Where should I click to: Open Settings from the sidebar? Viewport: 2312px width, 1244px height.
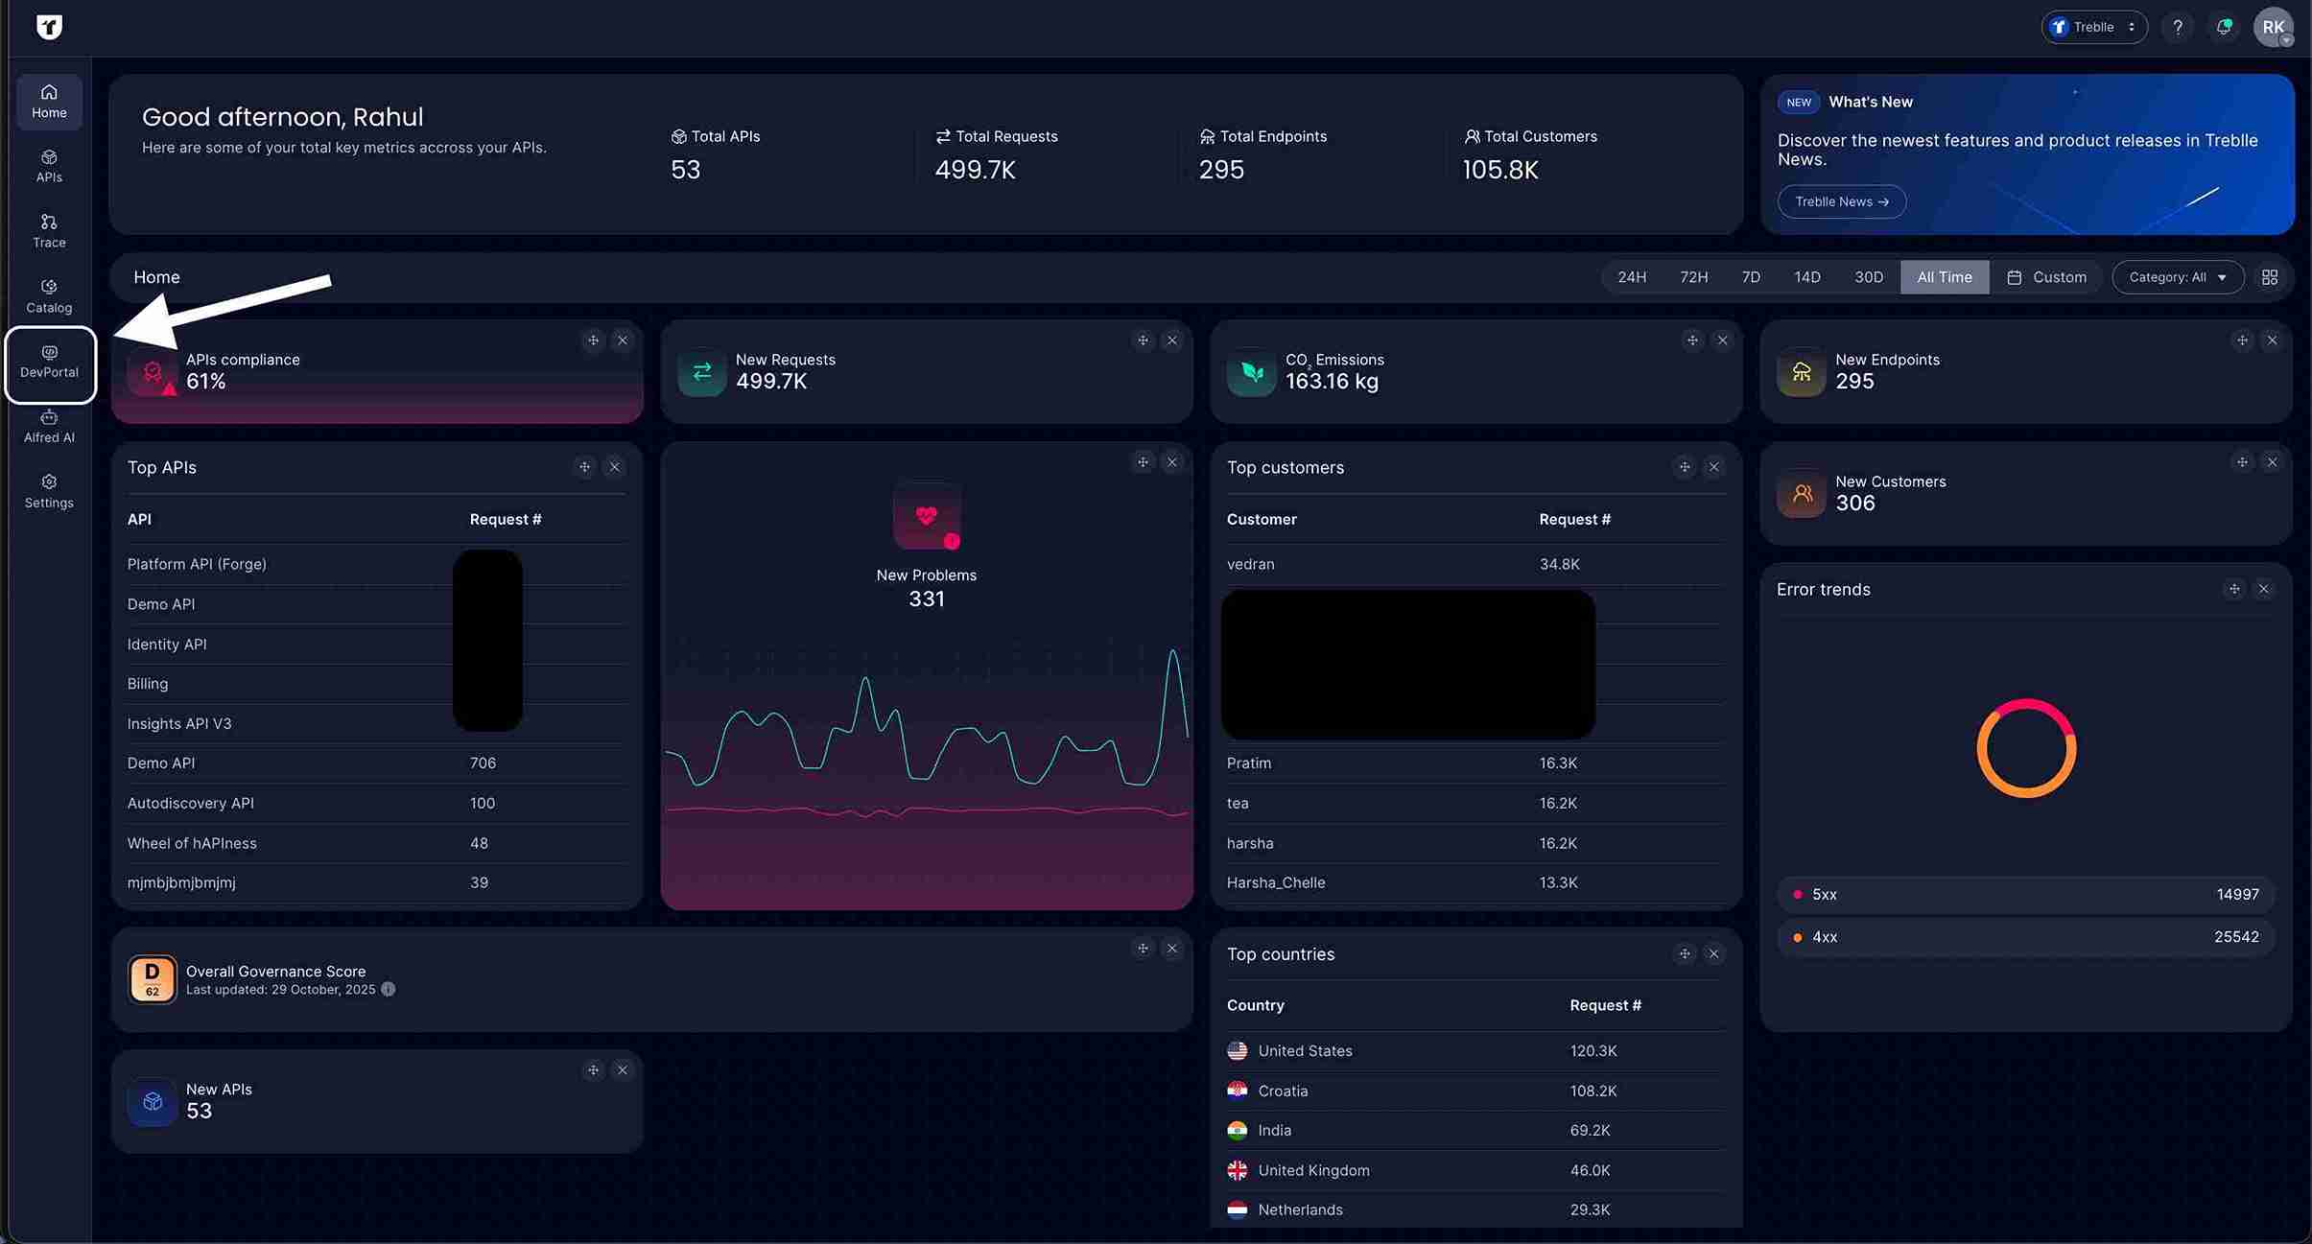point(49,491)
